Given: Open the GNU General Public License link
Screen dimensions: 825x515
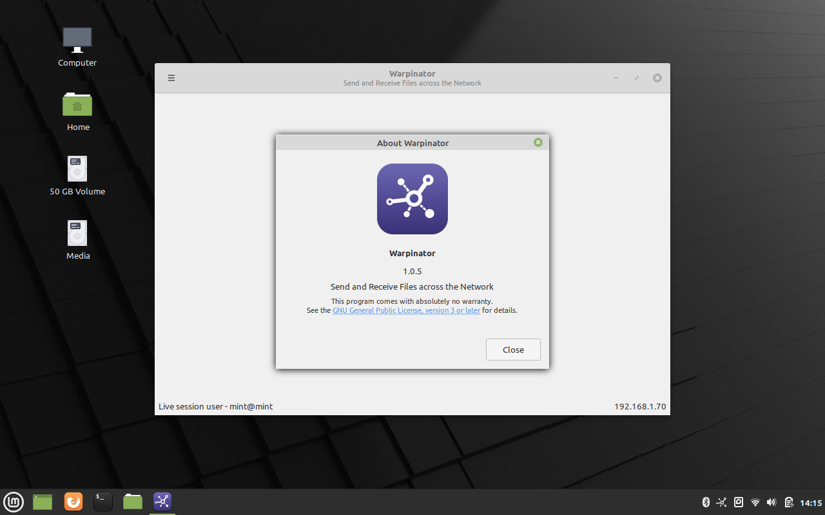Looking at the screenshot, I should tap(406, 310).
